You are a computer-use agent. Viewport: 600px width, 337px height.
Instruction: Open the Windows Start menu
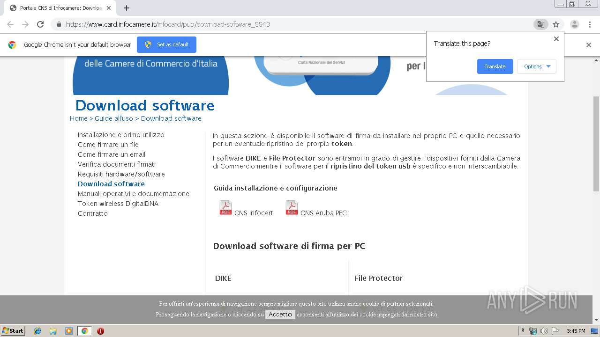(13, 330)
